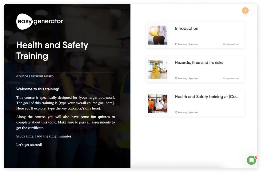Click the Study time text line
This screenshot has width=261, height=172.
tap(44, 136)
